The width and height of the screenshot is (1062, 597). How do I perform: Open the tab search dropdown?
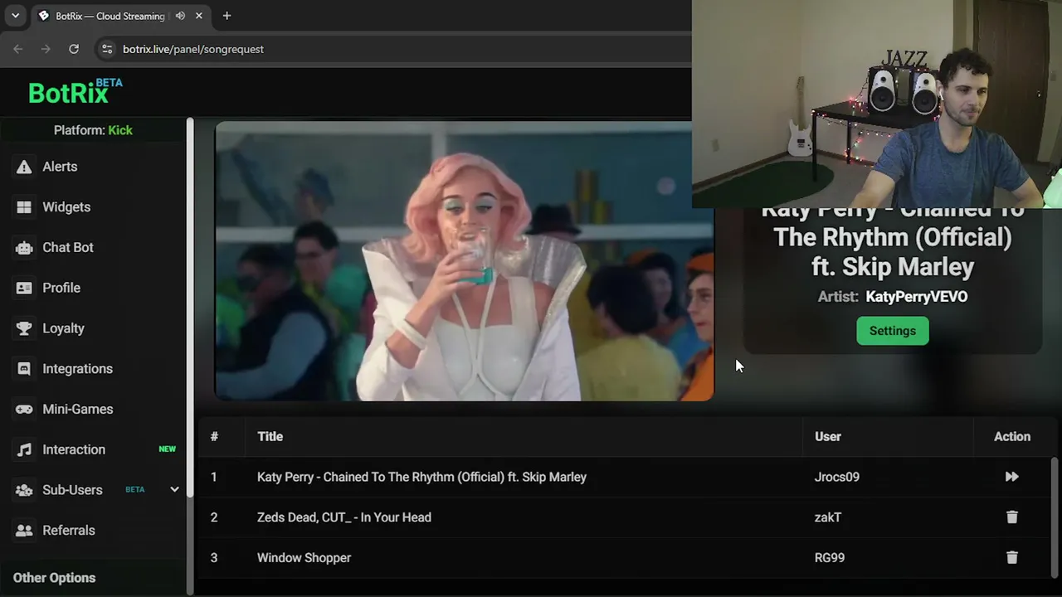point(15,16)
